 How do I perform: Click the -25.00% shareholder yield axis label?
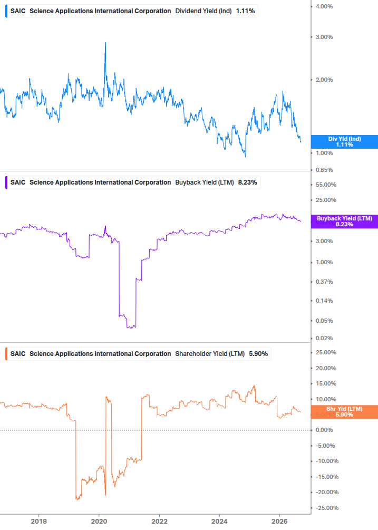coord(327,508)
